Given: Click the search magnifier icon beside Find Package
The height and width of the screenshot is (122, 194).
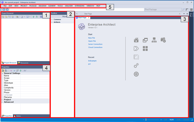Looking at the screenshot, I should [x=184, y=10].
